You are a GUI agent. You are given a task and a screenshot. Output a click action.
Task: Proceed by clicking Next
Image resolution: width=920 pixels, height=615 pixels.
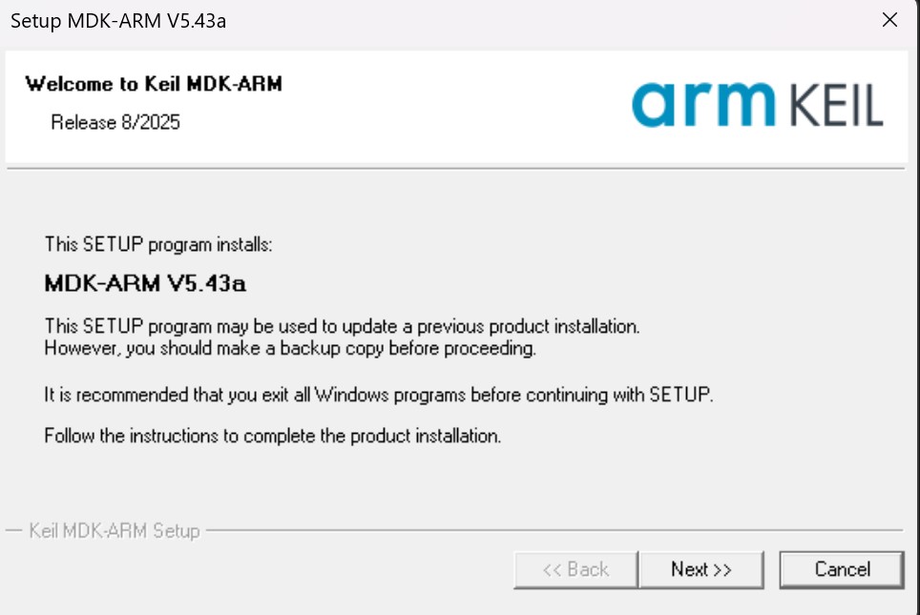point(701,569)
